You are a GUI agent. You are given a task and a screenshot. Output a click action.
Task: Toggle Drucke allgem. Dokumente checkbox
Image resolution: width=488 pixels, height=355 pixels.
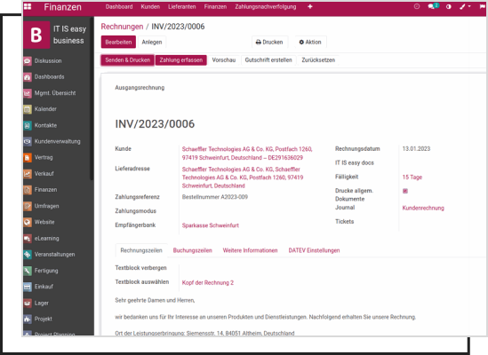(405, 191)
